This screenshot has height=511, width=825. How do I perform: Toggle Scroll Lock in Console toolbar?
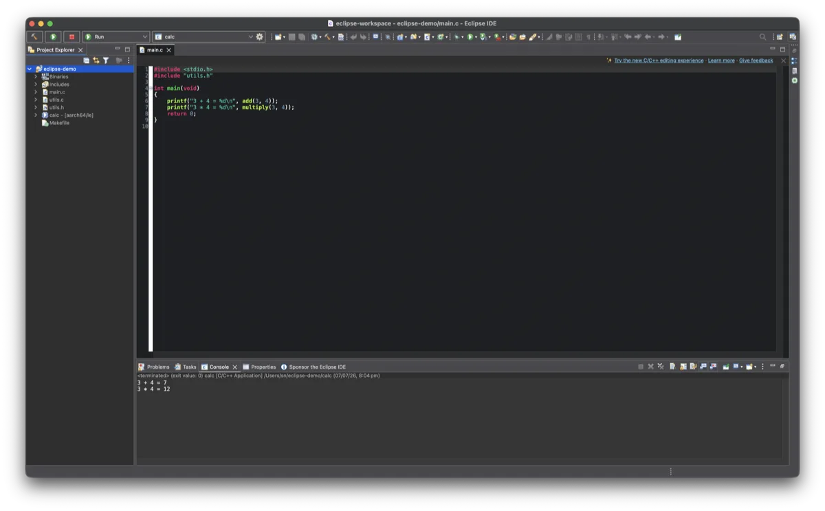[x=683, y=367]
